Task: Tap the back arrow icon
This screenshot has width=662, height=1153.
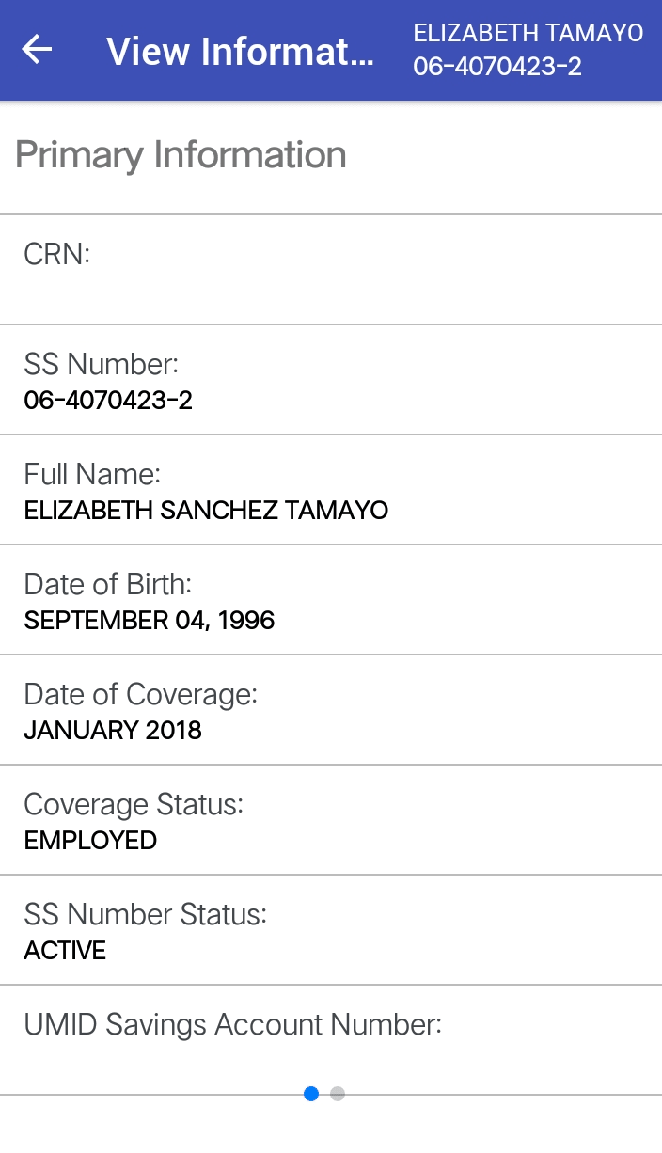Action: (x=37, y=50)
